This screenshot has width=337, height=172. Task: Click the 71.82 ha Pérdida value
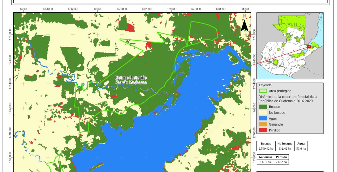(281, 162)
